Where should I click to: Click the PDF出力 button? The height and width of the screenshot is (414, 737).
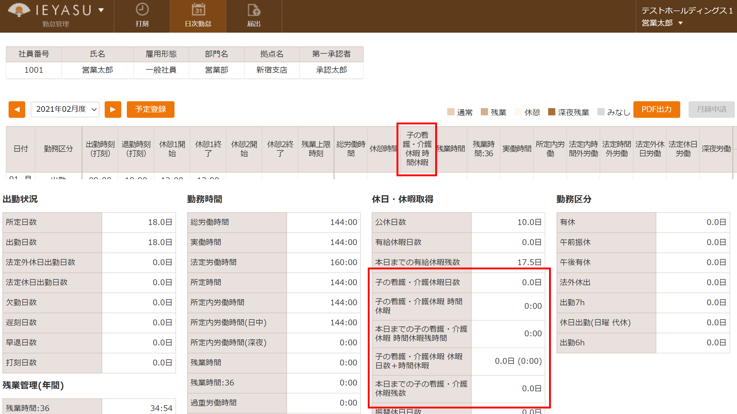pyautogui.click(x=657, y=109)
